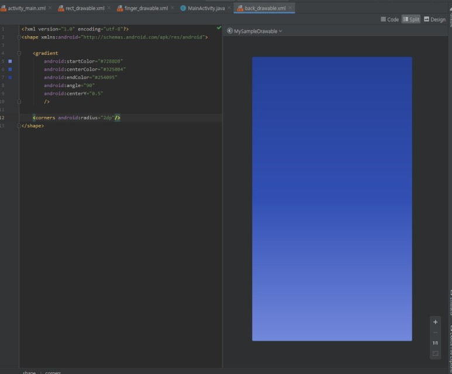Close the back_drawable.xml tab

coord(290,8)
